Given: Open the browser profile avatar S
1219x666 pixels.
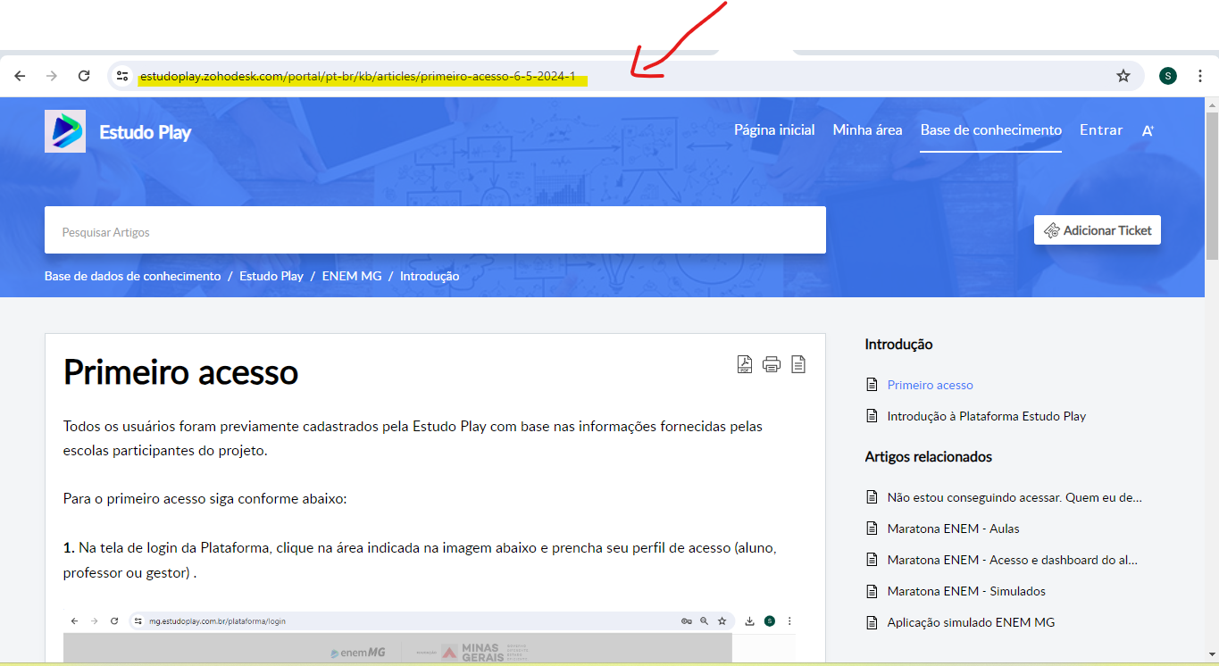Looking at the screenshot, I should point(1167,76).
